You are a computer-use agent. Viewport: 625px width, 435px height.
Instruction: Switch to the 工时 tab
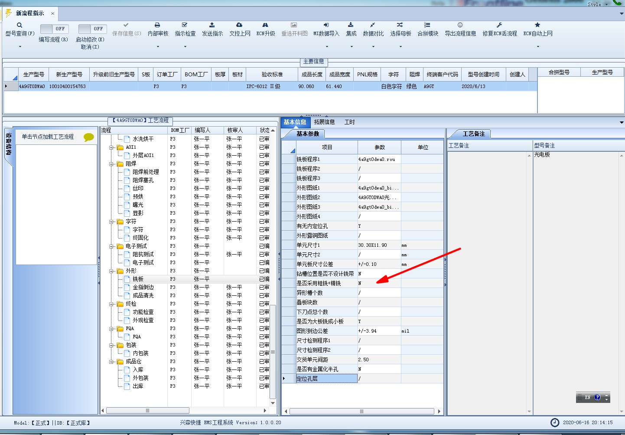coord(350,122)
